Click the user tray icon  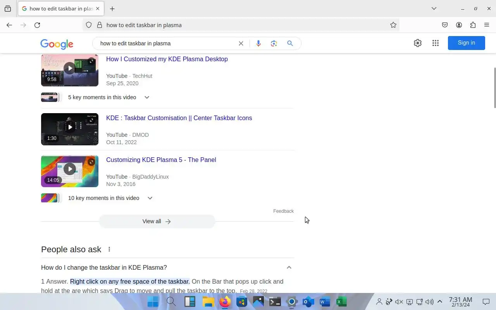coord(379,302)
